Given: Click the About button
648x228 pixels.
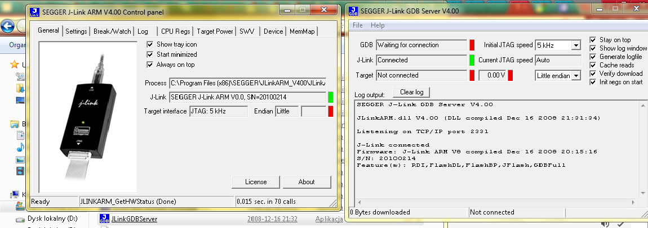Looking at the screenshot, I should (x=307, y=182).
